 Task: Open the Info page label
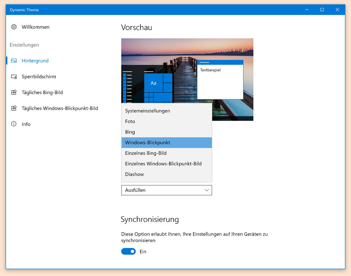26,124
